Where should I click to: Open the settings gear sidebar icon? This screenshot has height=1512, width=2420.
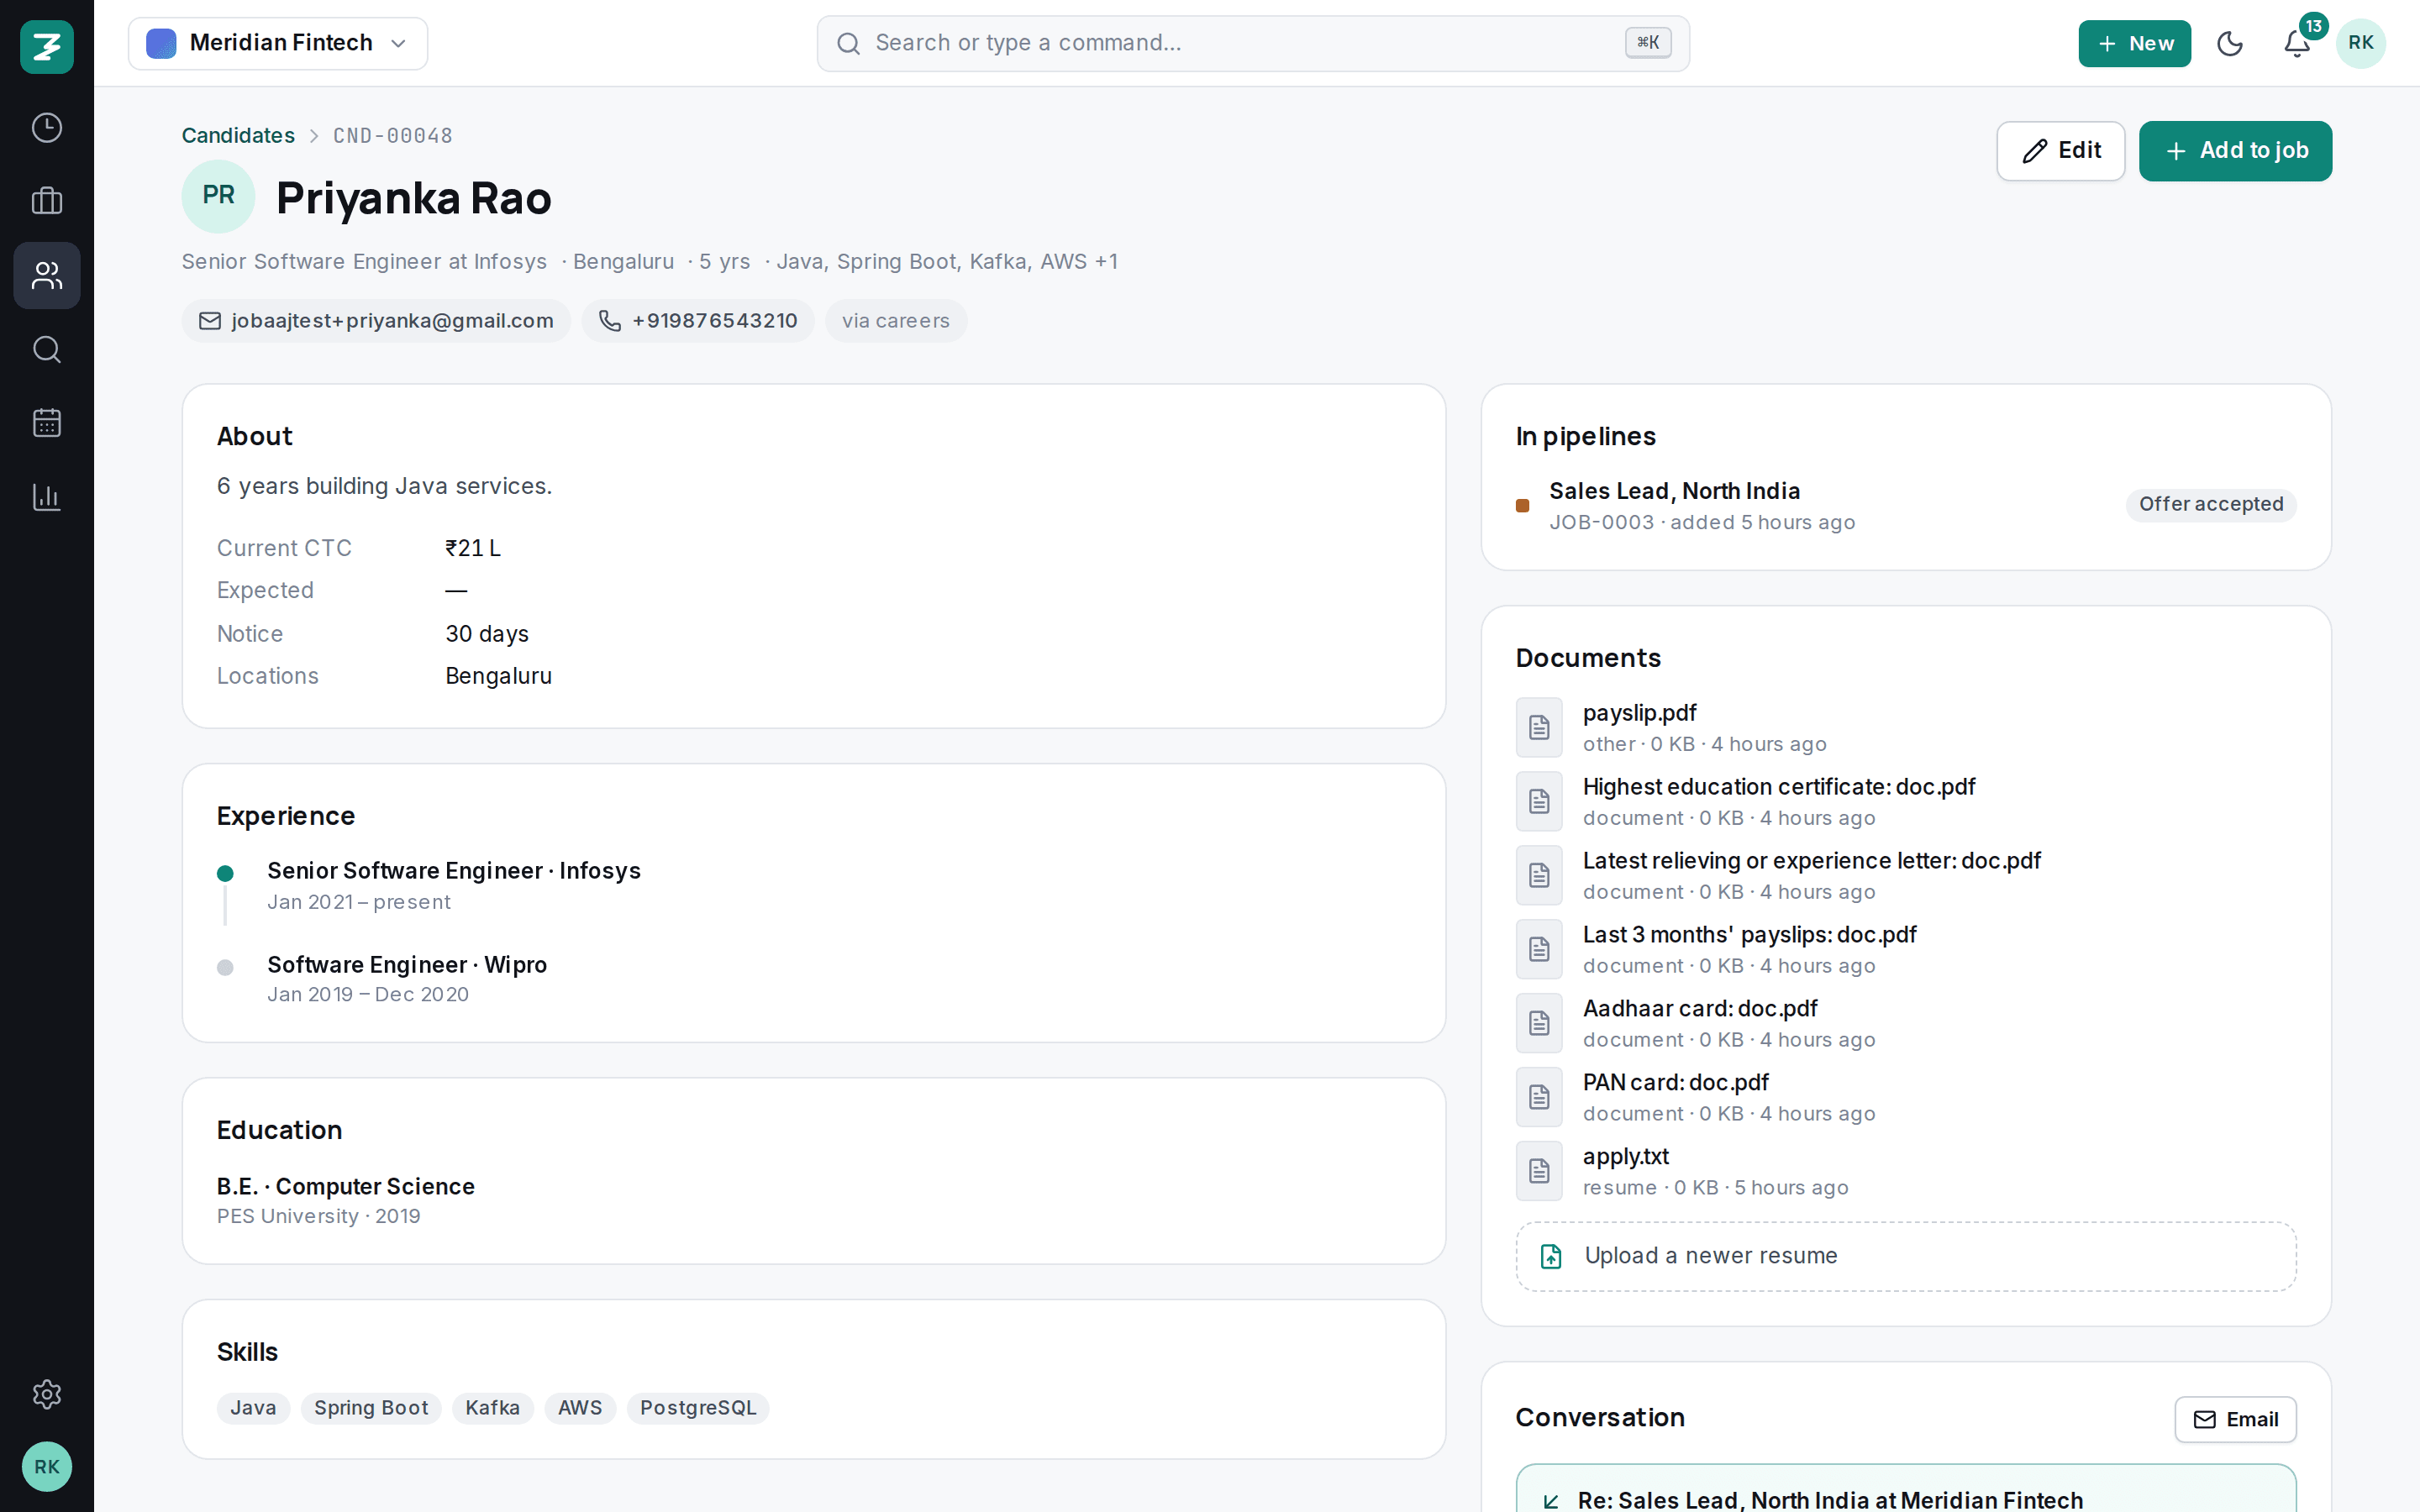pyautogui.click(x=47, y=1394)
